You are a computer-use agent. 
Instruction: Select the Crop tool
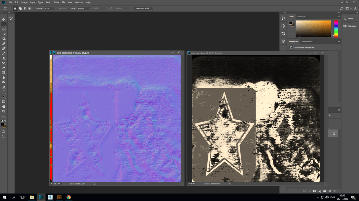(4, 38)
